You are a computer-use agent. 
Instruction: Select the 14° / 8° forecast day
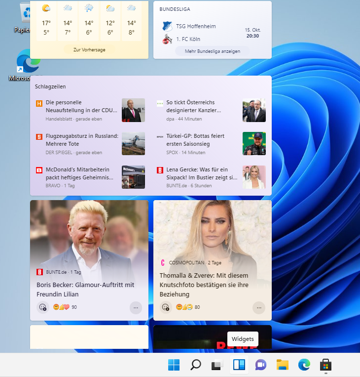click(x=132, y=20)
